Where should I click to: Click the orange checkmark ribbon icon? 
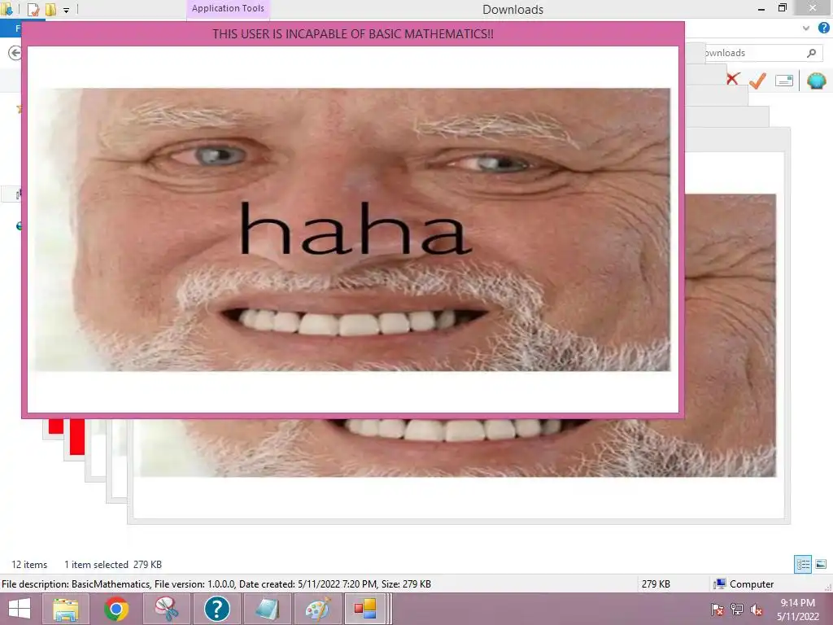tap(758, 81)
